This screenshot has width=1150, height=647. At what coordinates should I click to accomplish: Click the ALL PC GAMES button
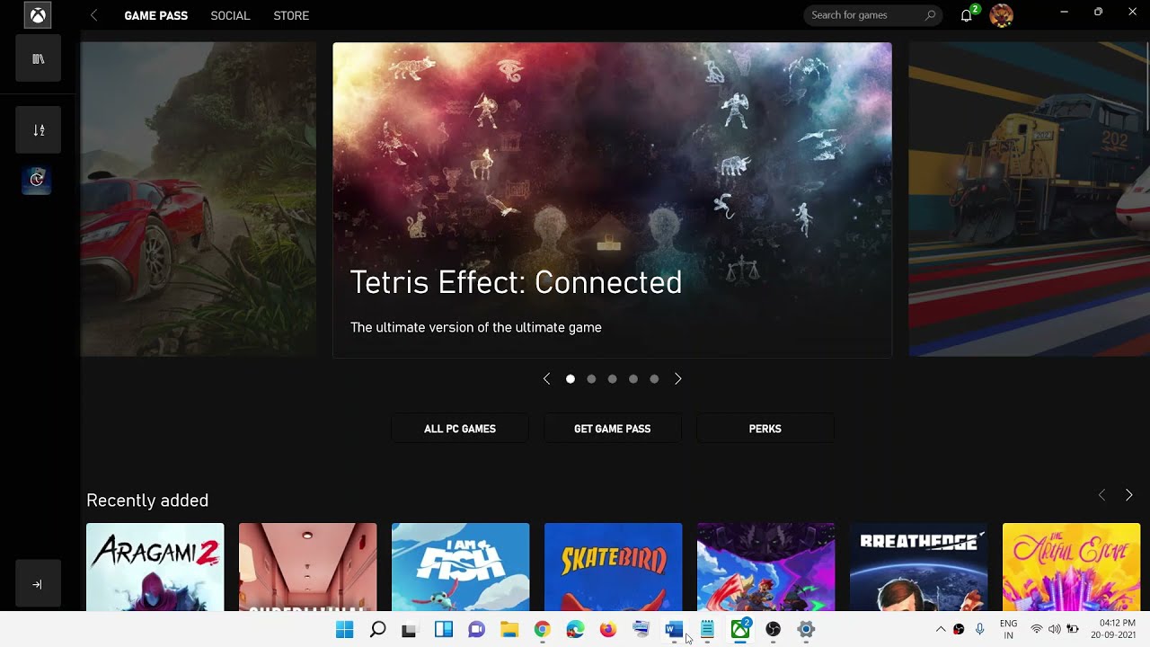click(460, 429)
